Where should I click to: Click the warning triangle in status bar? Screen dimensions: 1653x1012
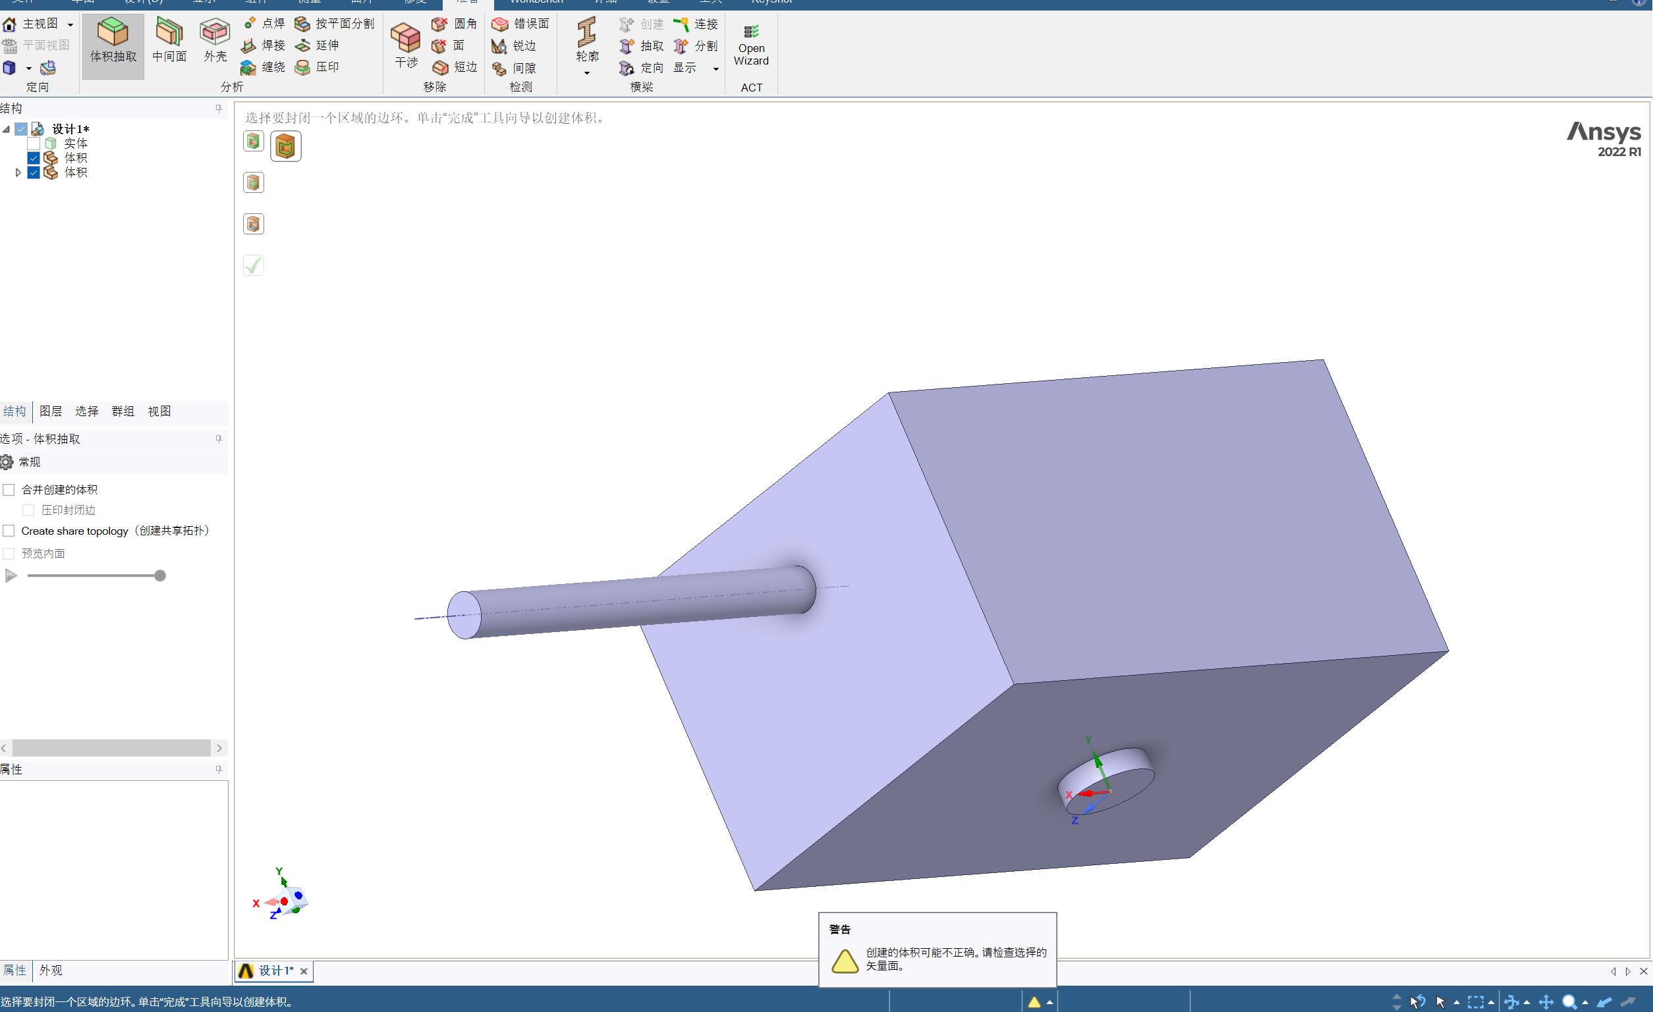[x=1034, y=1002]
